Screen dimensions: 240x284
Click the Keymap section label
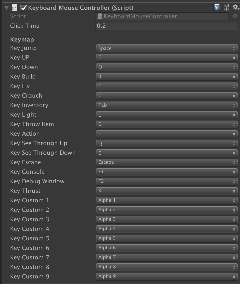click(x=22, y=39)
